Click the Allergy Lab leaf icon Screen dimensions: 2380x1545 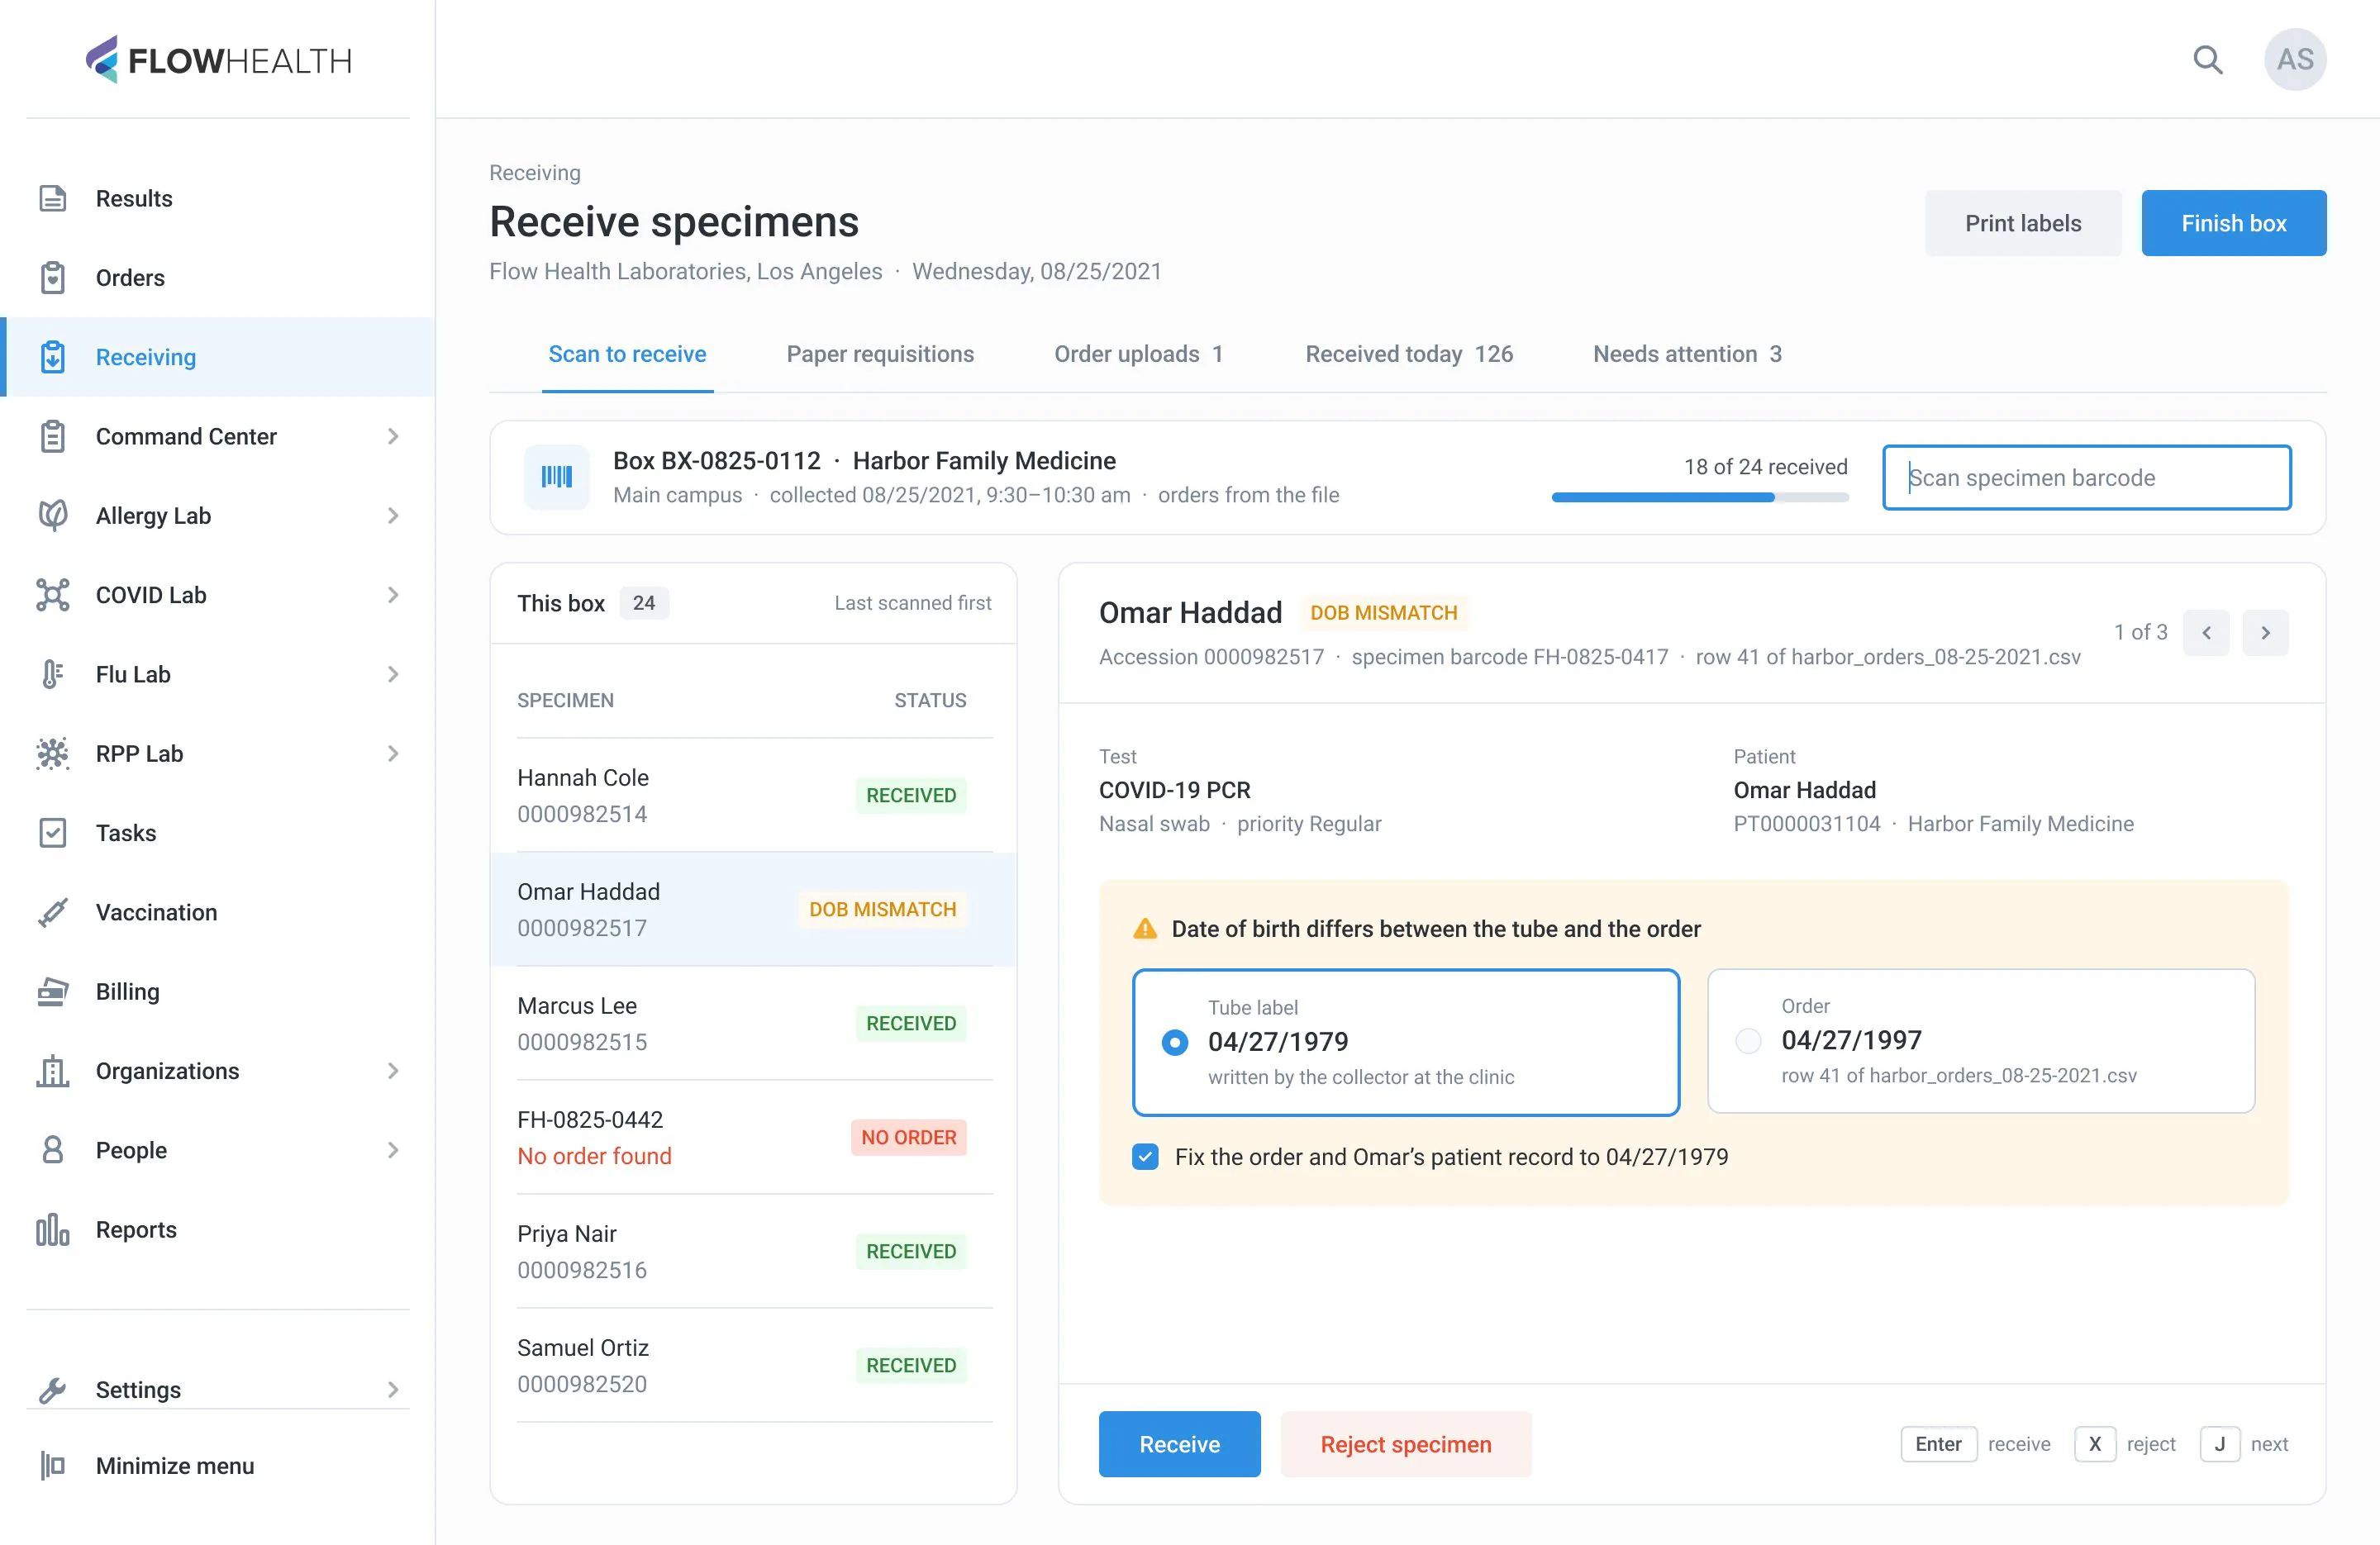53,515
